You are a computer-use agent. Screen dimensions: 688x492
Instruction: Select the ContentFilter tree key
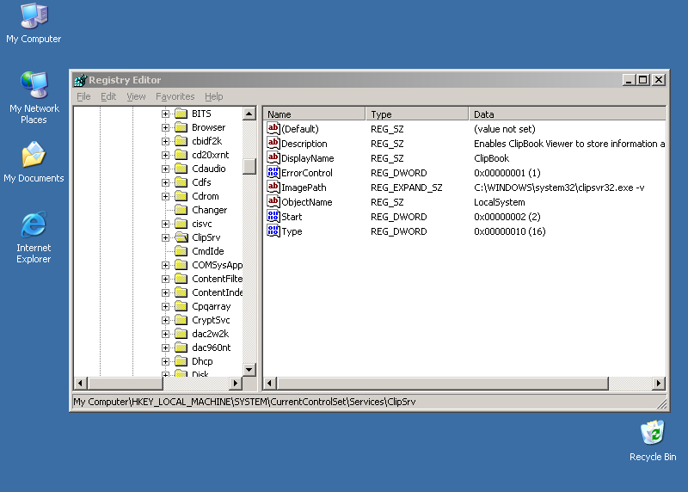(218, 279)
